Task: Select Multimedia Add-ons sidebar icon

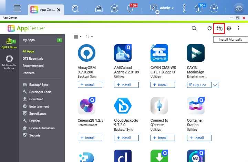Action: (x=9, y=62)
